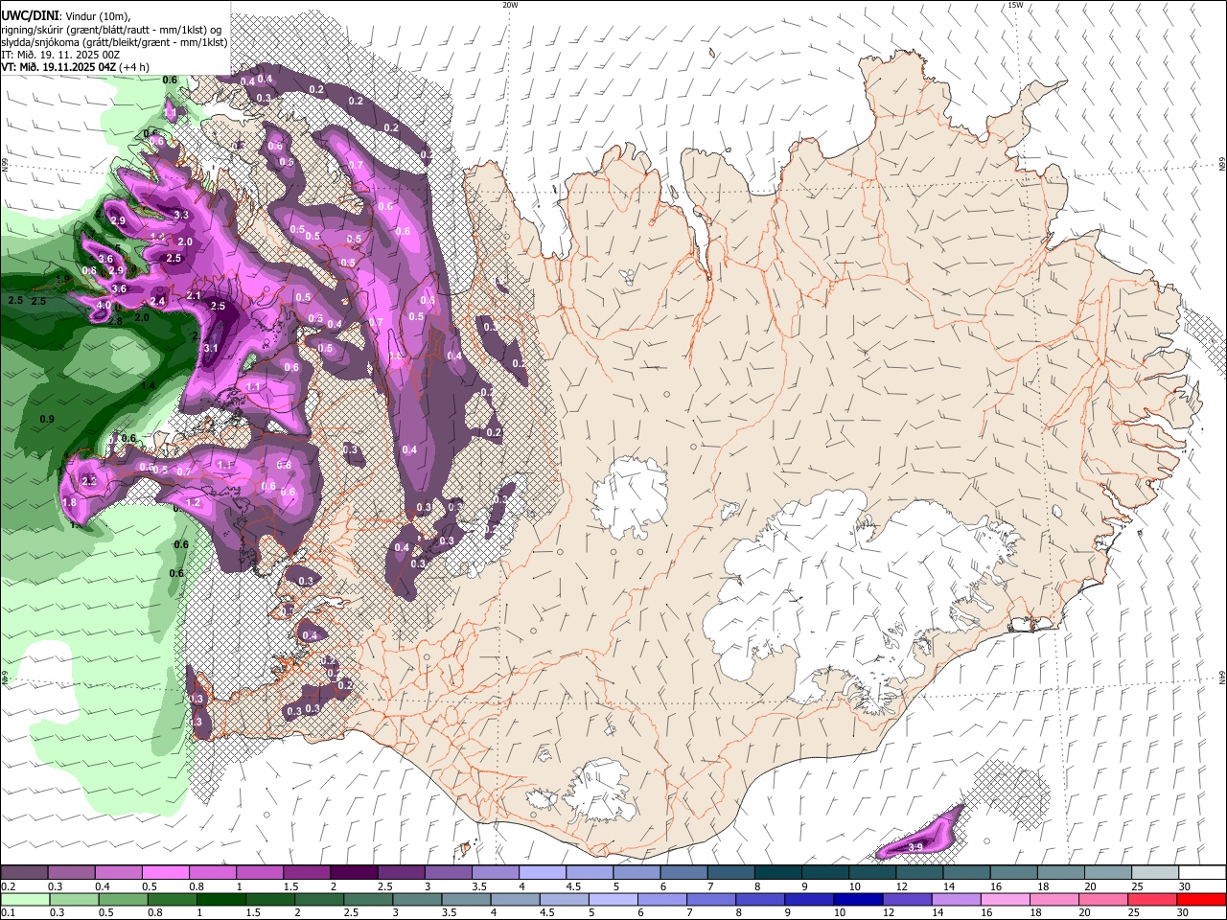Click the 2.1 precipitation value on the map

(x=194, y=296)
